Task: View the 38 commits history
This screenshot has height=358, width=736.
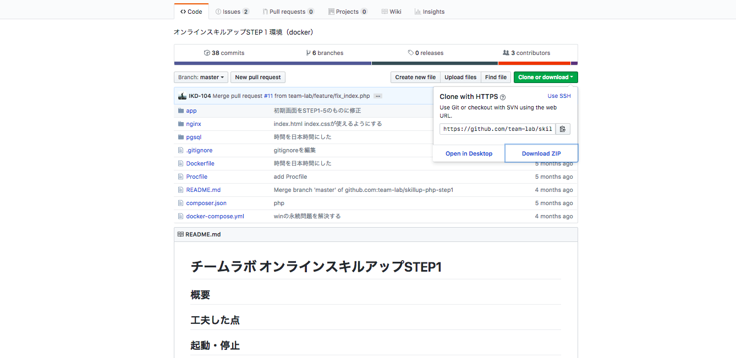Action: pyautogui.click(x=224, y=53)
